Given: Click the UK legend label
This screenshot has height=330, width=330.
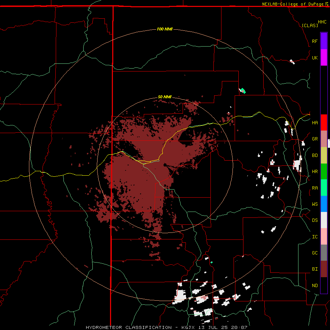Looking at the screenshot, I should tap(315, 58).
